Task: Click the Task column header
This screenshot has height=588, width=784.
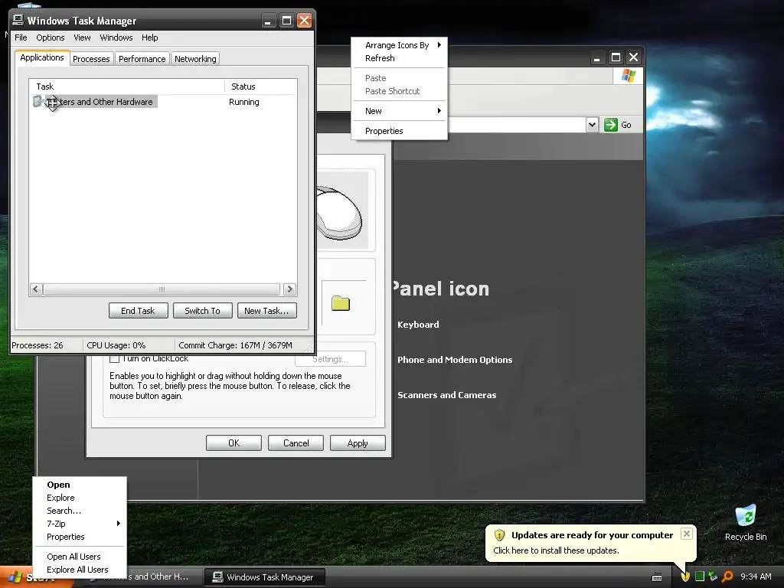Action: click(127, 87)
